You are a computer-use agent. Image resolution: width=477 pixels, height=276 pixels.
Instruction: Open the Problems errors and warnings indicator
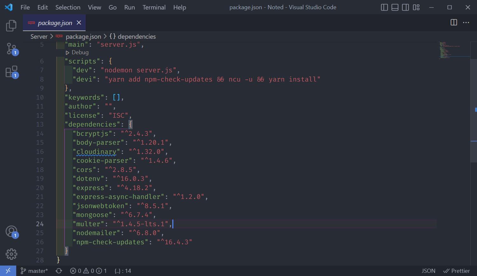(x=88, y=271)
